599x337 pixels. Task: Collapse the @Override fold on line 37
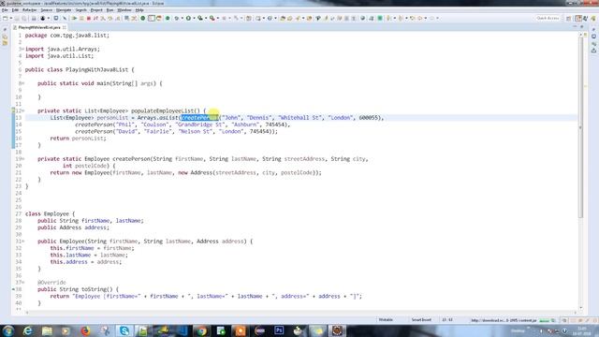[x=22, y=283]
